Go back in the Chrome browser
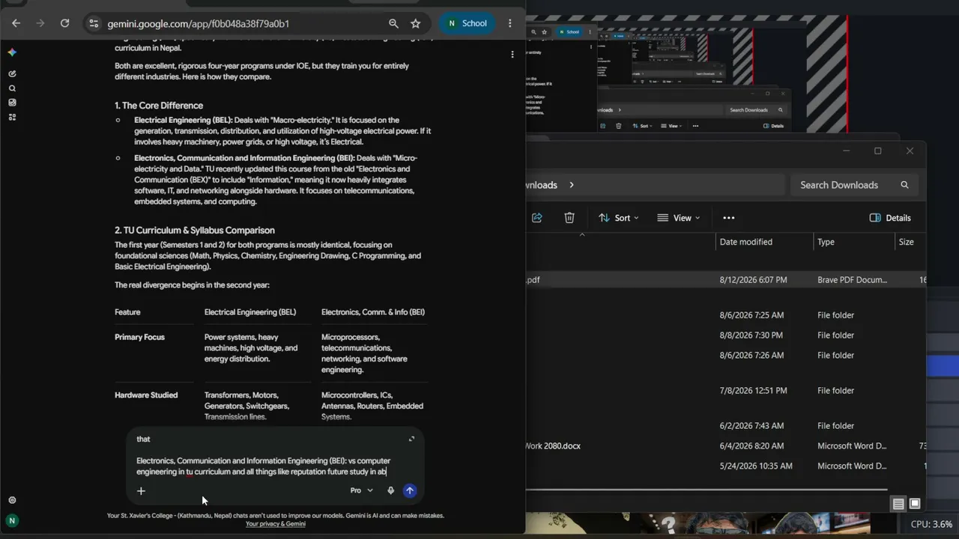The height and width of the screenshot is (539, 959). click(x=16, y=23)
